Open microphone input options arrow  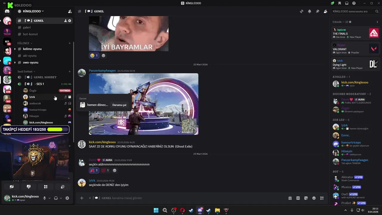(x=50, y=198)
